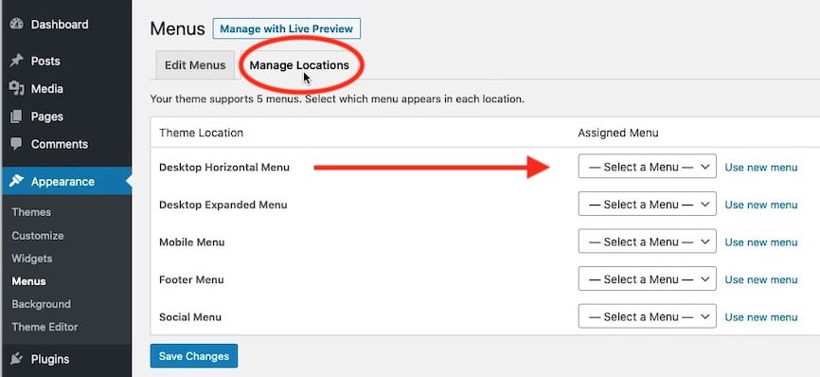Open the Dashboard menu label
The width and height of the screenshot is (820, 377).
60,25
